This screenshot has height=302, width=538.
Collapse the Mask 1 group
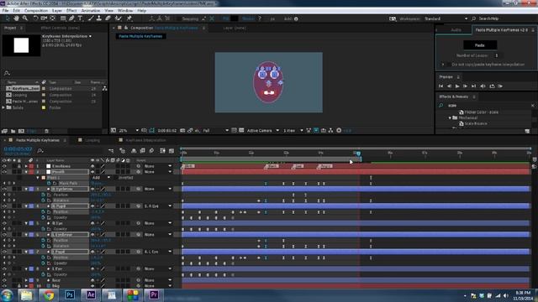click(38, 178)
